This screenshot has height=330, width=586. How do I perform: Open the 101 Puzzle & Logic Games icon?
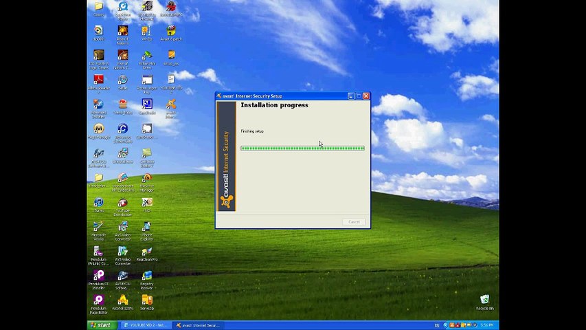pyautogui.click(x=99, y=59)
